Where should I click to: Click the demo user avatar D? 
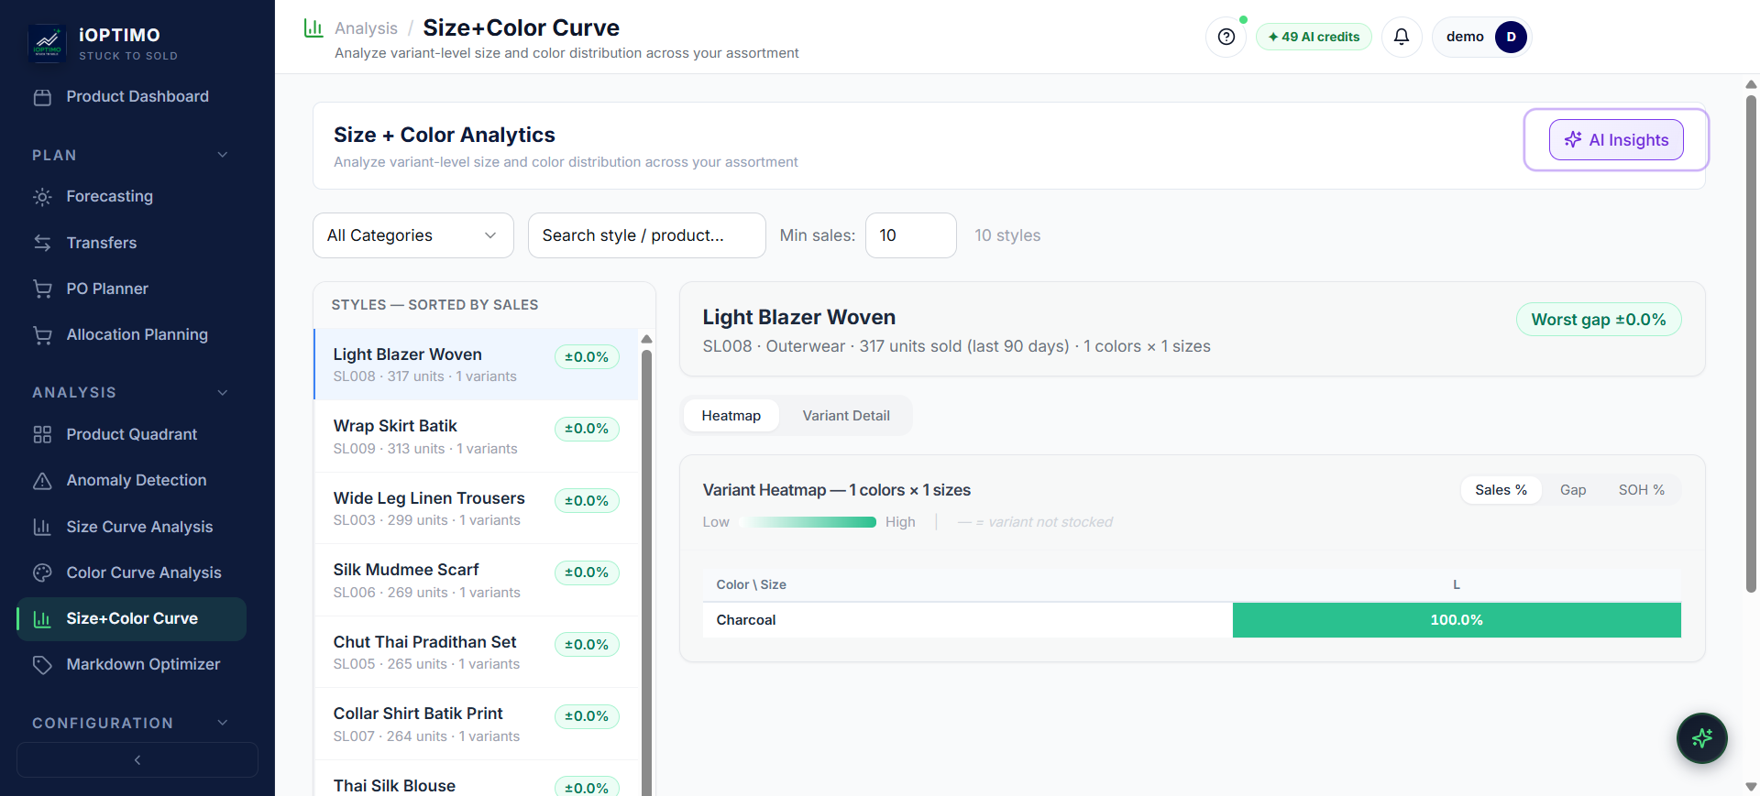click(x=1511, y=37)
